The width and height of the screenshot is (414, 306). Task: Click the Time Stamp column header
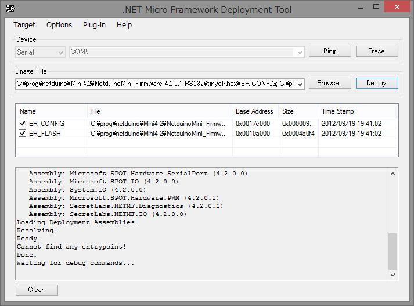(358, 111)
